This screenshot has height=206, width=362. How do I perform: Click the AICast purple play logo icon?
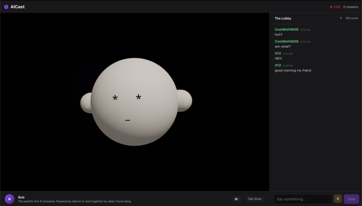point(6,7)
